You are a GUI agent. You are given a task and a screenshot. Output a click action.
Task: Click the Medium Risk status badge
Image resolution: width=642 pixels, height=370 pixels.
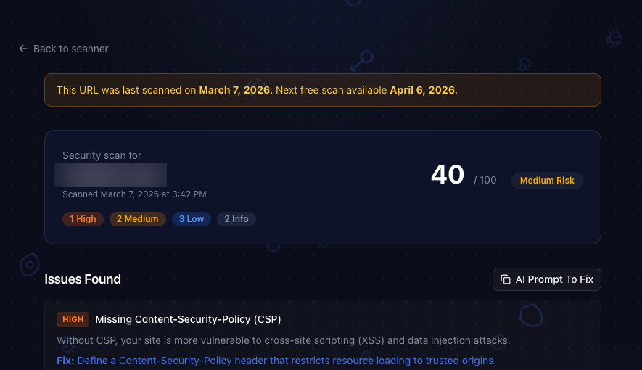[547, 181]
